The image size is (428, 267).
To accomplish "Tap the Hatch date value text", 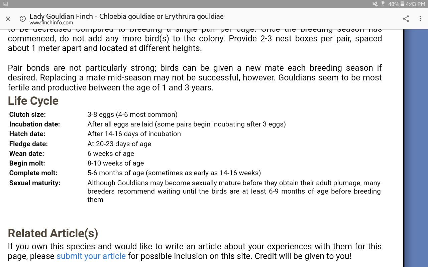I will pos(134,134).
